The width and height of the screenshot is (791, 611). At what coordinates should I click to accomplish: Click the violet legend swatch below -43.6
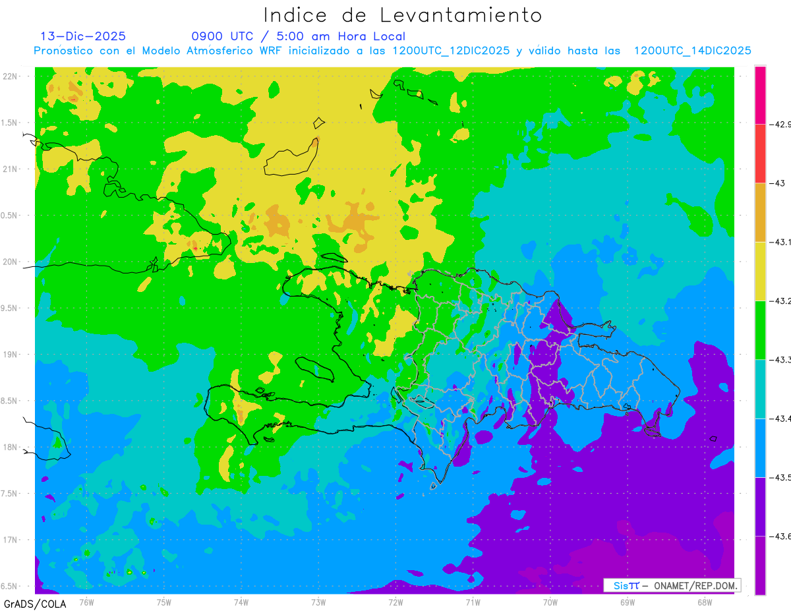coord(760,565)
